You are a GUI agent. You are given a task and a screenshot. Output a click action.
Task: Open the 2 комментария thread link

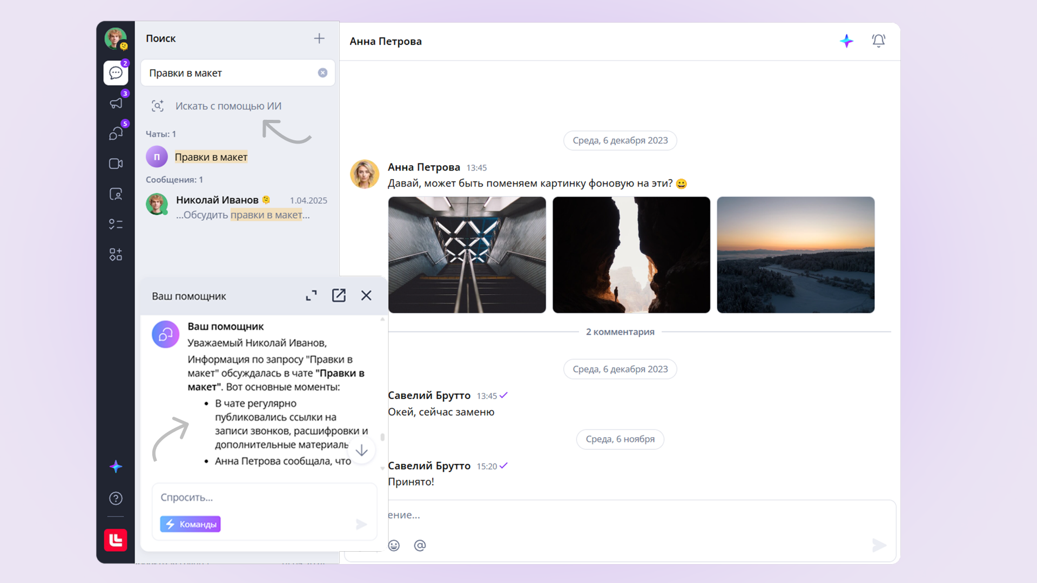(x=620, y=332)
